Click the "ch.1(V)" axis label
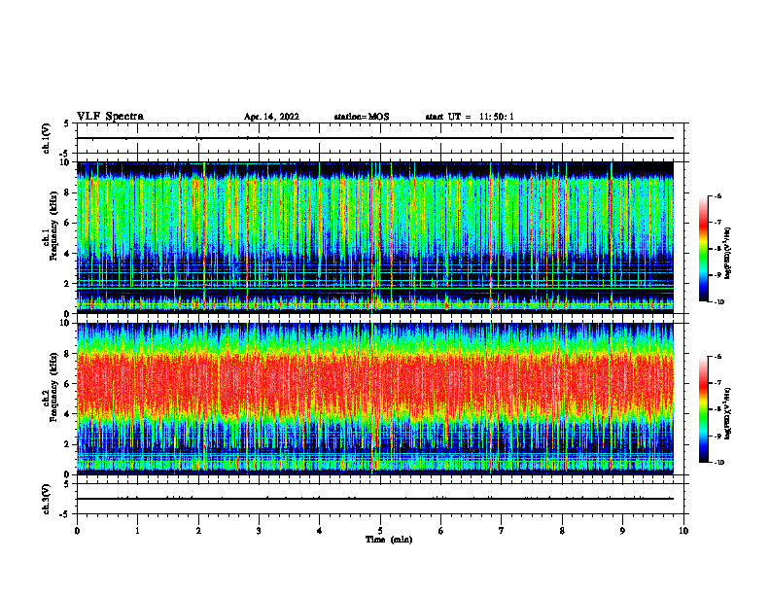Screen dimensions: 770x595 (46, 138)
